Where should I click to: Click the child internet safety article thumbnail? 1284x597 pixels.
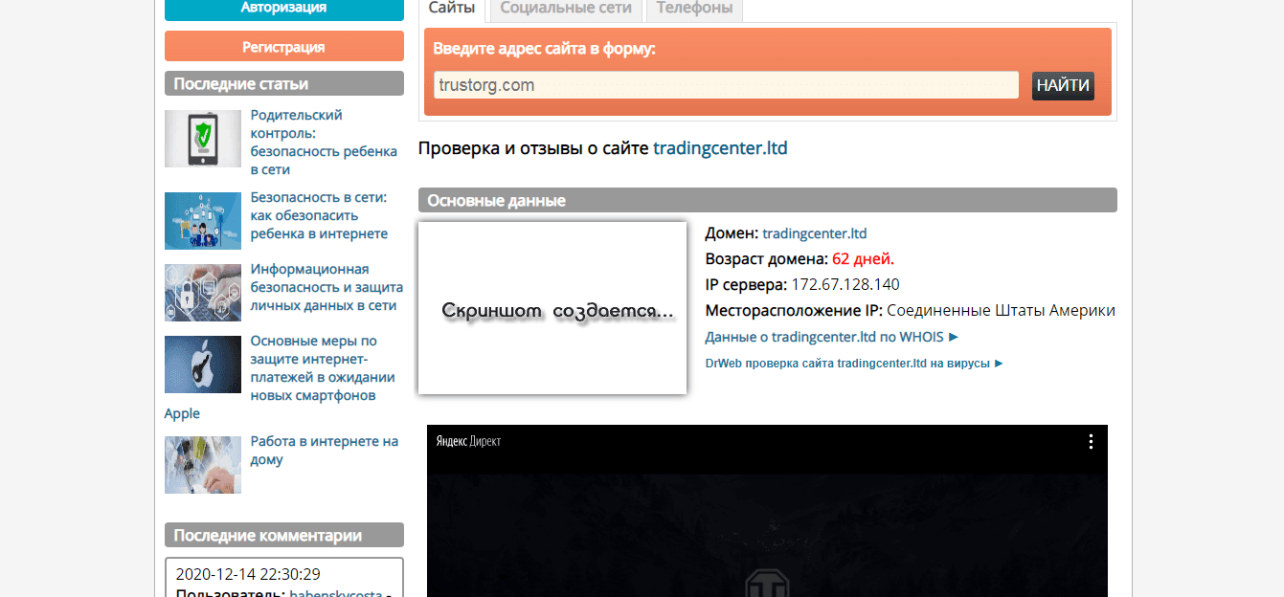(203, 221)
